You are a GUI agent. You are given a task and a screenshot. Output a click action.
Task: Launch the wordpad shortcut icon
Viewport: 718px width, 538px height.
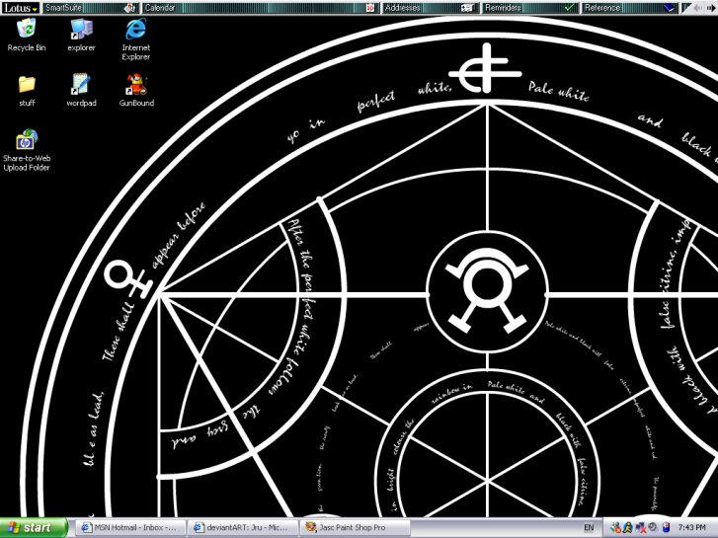coord(82,90)
